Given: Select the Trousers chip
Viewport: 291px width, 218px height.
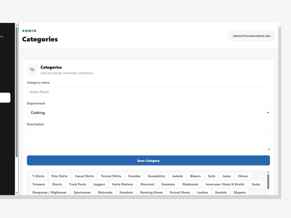Looking at the screenshot, I should coord(39,184).
